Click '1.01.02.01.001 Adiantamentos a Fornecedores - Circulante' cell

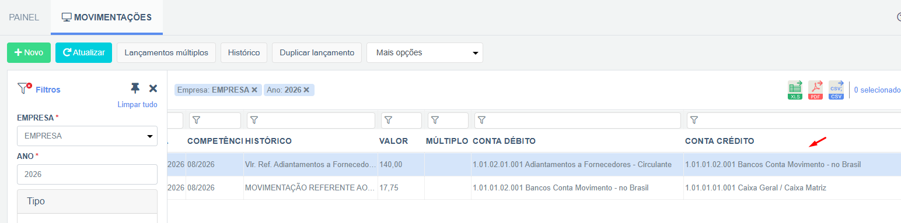pos(577,165)
